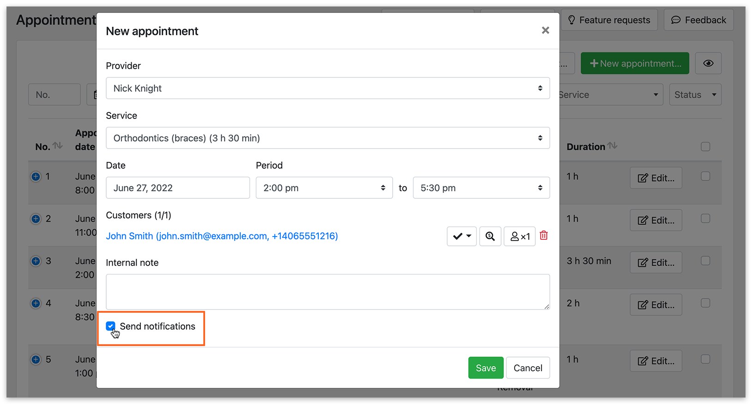Edit the 2 h appointment row
The image size is (752, 404).
point(656,305)
